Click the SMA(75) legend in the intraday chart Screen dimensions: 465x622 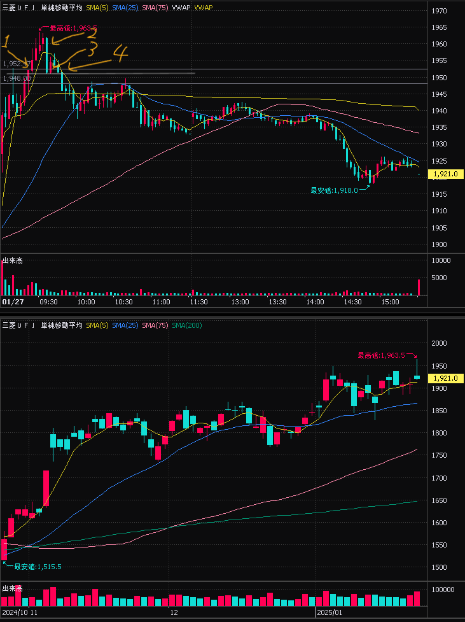click(155, 8)
